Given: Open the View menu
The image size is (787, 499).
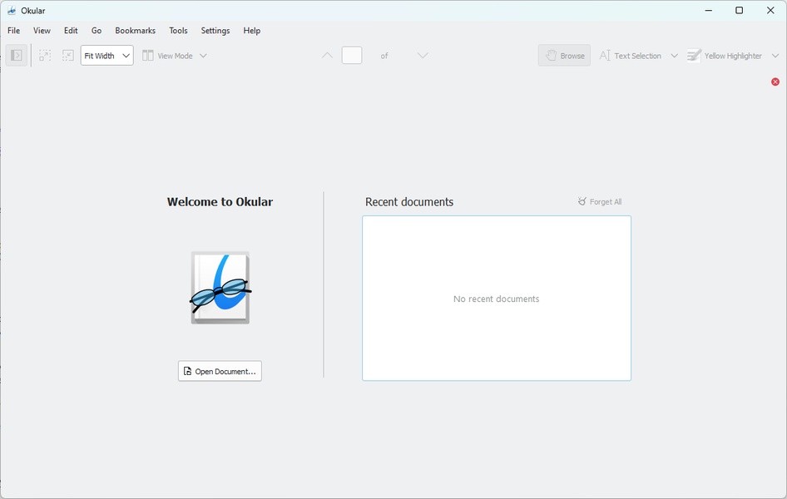Looking at the screenshot, I should click(42, 31).
